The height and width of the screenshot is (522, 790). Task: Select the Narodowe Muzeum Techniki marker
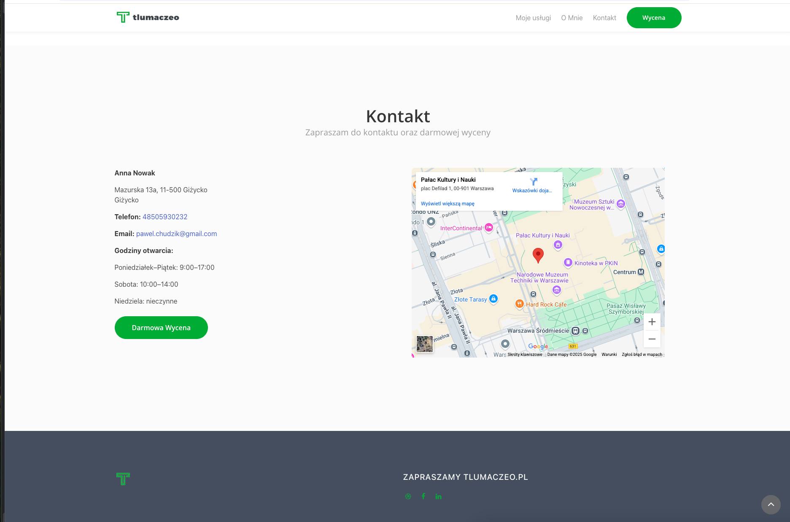(x=556, y=290)
